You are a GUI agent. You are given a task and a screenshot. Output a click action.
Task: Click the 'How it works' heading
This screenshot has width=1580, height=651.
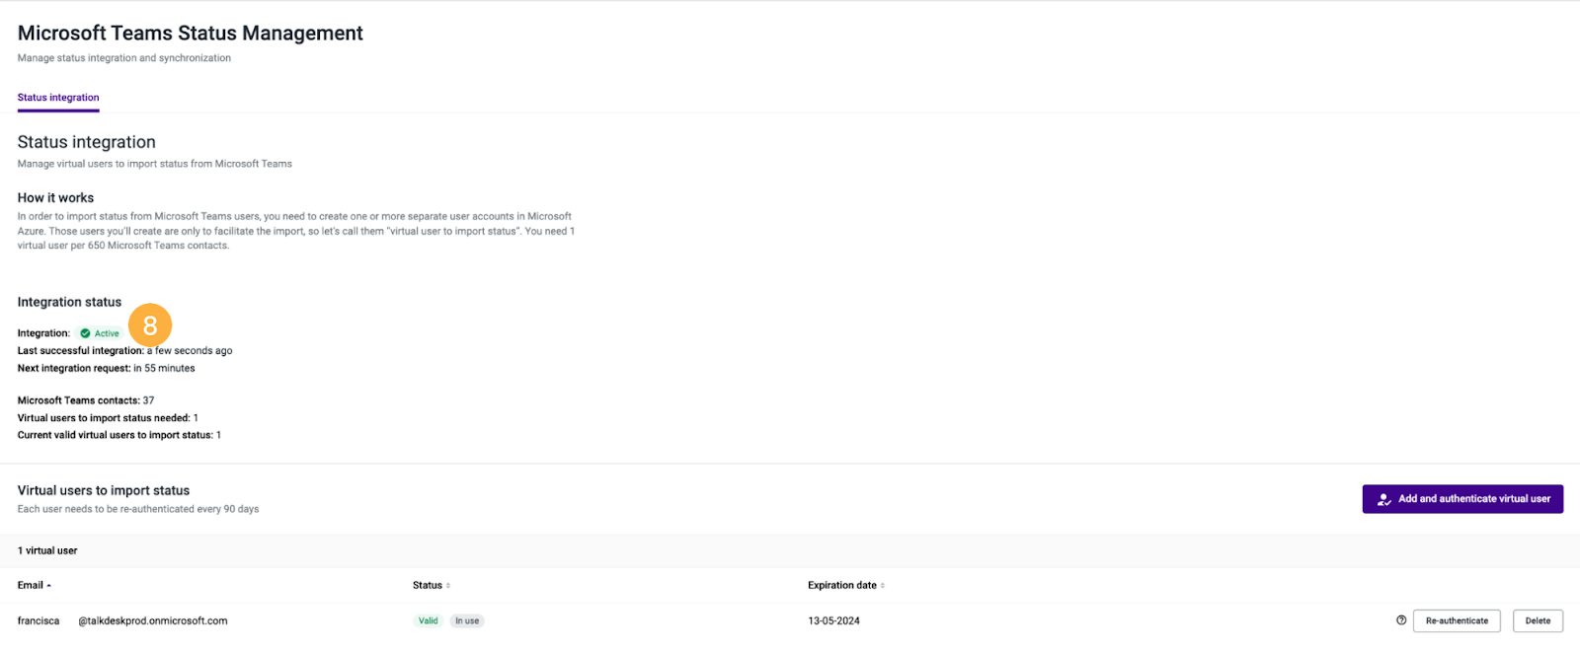(x=55, y=198)
